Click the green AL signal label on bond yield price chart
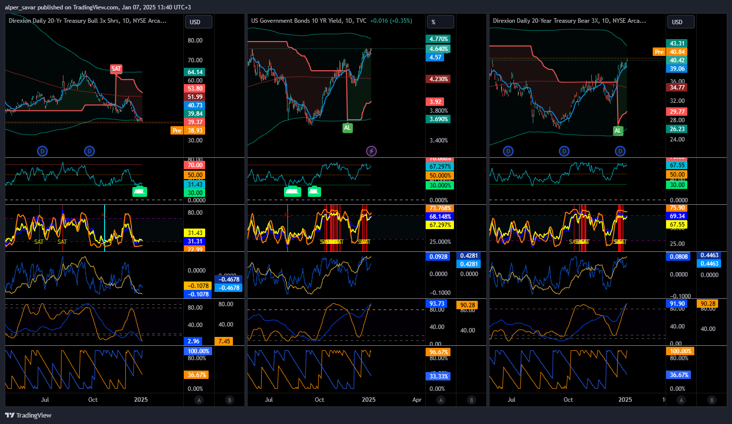Screen dimensions: 732x424 pos(347,128)
